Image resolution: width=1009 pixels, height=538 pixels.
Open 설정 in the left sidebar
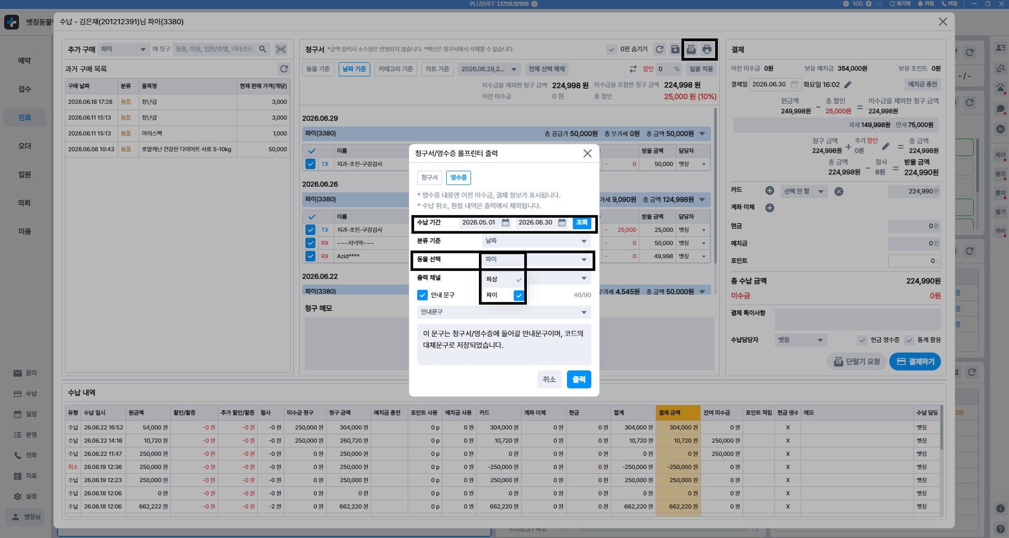25,496
